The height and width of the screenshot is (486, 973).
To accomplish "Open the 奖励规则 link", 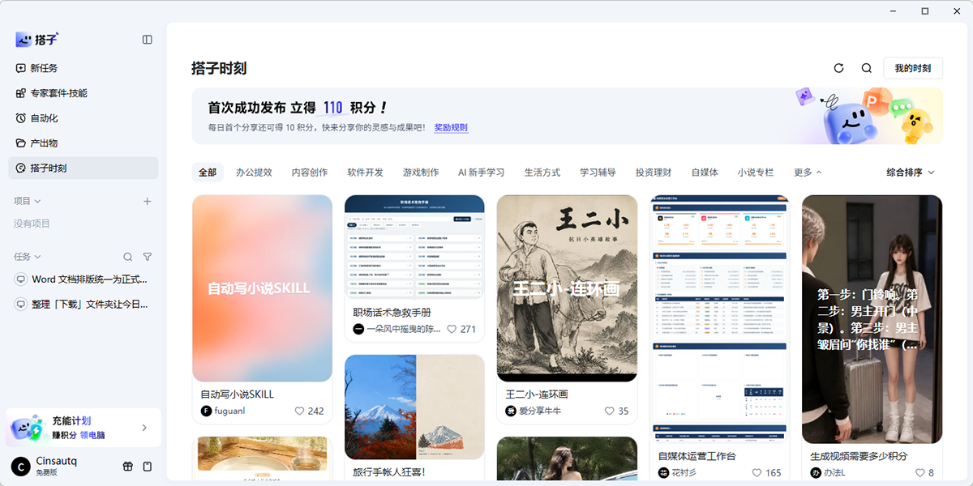I will pos(451,127).
